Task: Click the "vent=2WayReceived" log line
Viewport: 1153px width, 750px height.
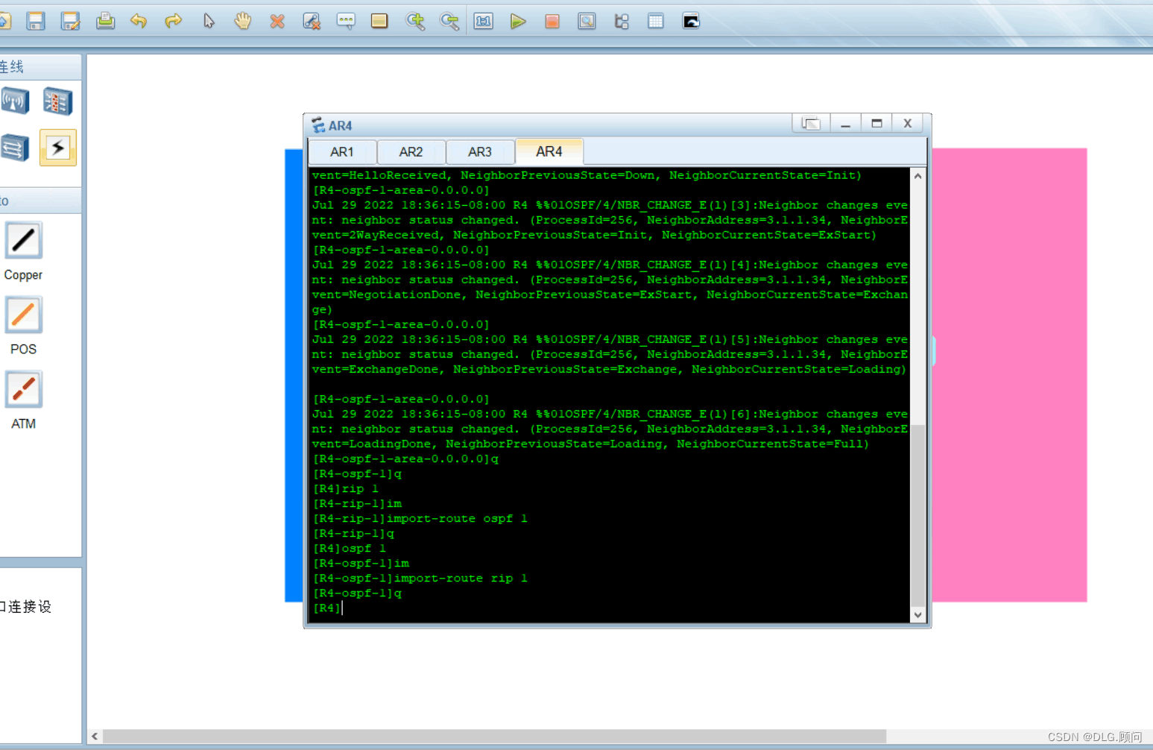Action: click(x=594, y=236)
